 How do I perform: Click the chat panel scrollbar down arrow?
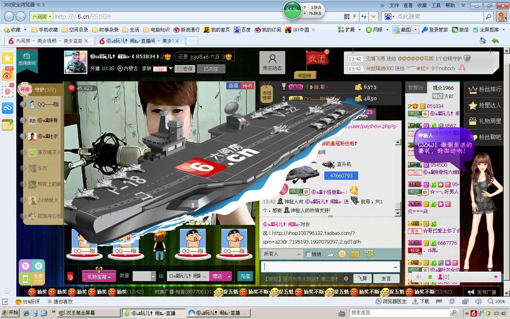click(398, 213)
